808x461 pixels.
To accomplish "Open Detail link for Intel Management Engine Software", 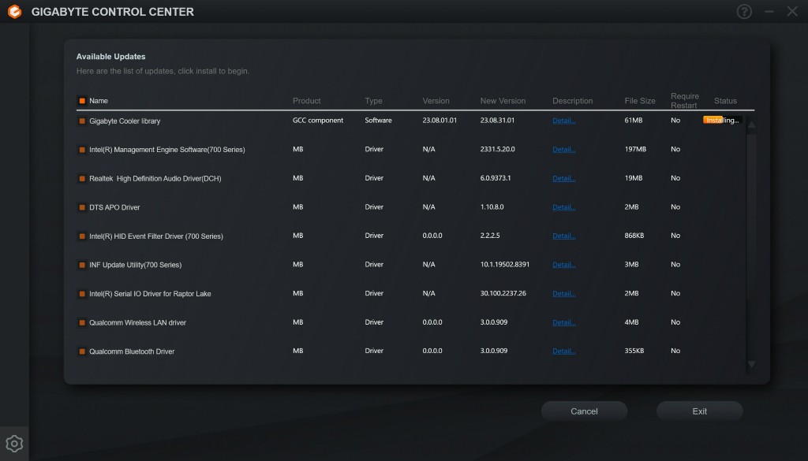I will point(563,150).
